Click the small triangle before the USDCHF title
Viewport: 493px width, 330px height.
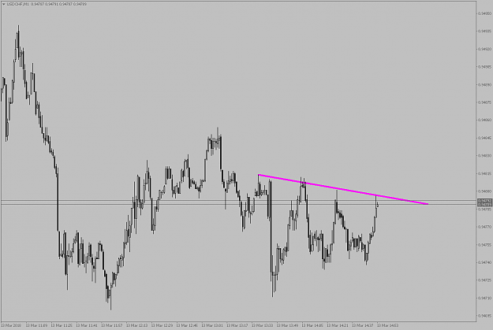[x=3, y=4]
